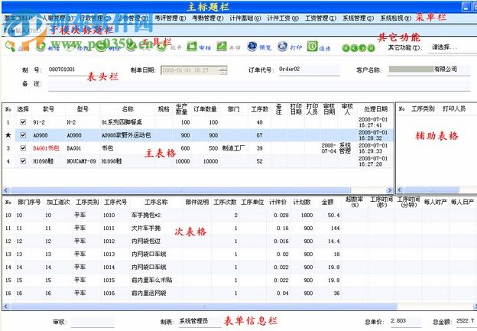Click the 总金额 field showing 2522.7
Image resolution: width=477 pixels, height=331 pixels.
coord(465,321)
